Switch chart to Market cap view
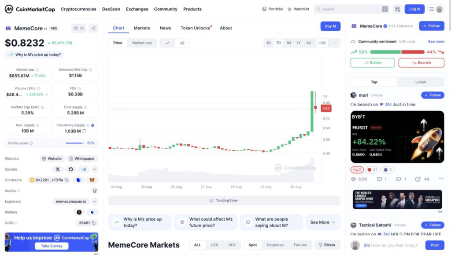 (142, 43)
